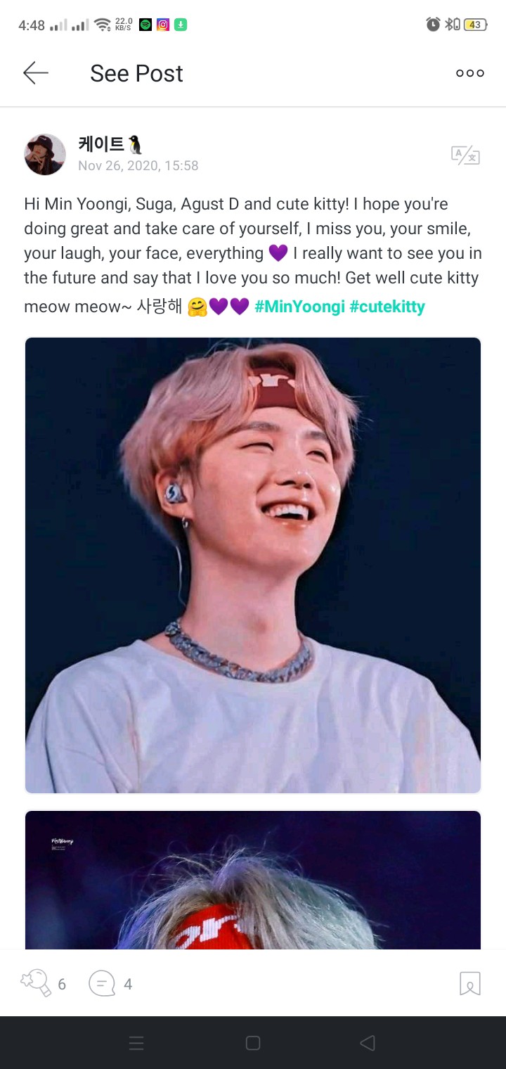Image resolution: width=506 pixels, height=1069 pixels.
Task: Tap the back arrow
Action: (x=36, y=73)
